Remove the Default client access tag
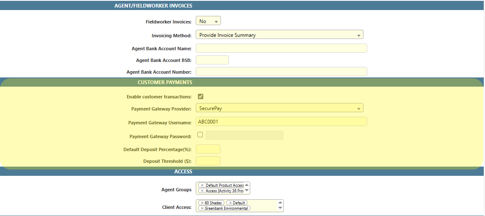This screenshot has height=216, width=485. point(230,203)
